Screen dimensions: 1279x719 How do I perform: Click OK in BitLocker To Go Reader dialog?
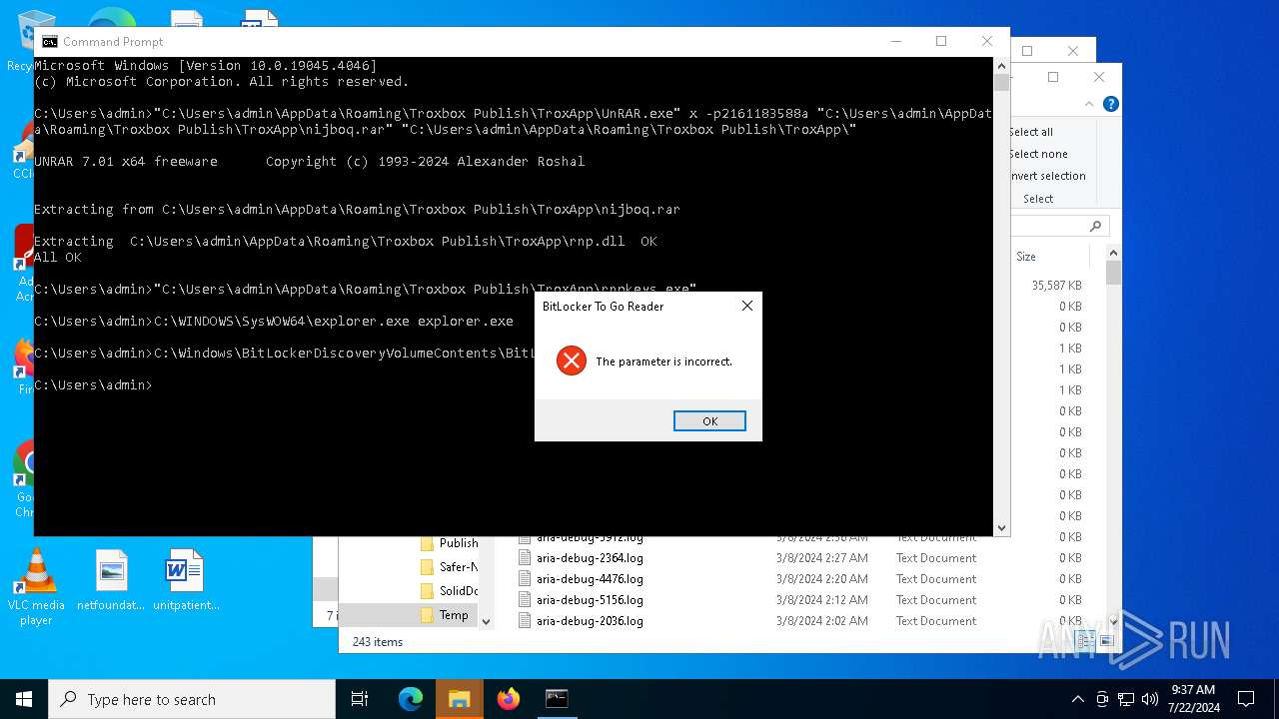point(709,421)
